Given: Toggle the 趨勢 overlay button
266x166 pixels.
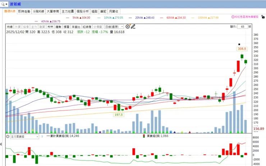Looking at the screenshot, I should [58, 27].
